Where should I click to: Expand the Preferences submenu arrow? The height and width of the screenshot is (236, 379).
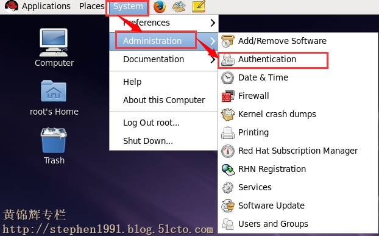point(213,23)
